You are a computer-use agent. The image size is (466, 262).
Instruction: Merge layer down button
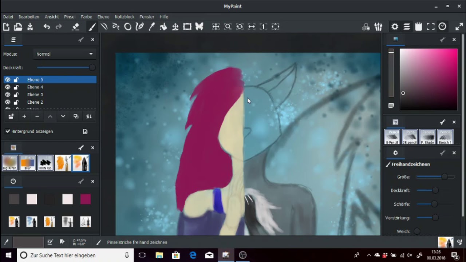89,116
